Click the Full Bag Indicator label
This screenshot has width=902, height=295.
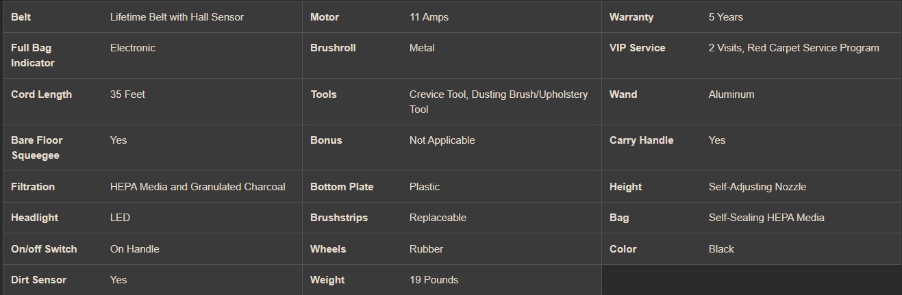[32, 55]
